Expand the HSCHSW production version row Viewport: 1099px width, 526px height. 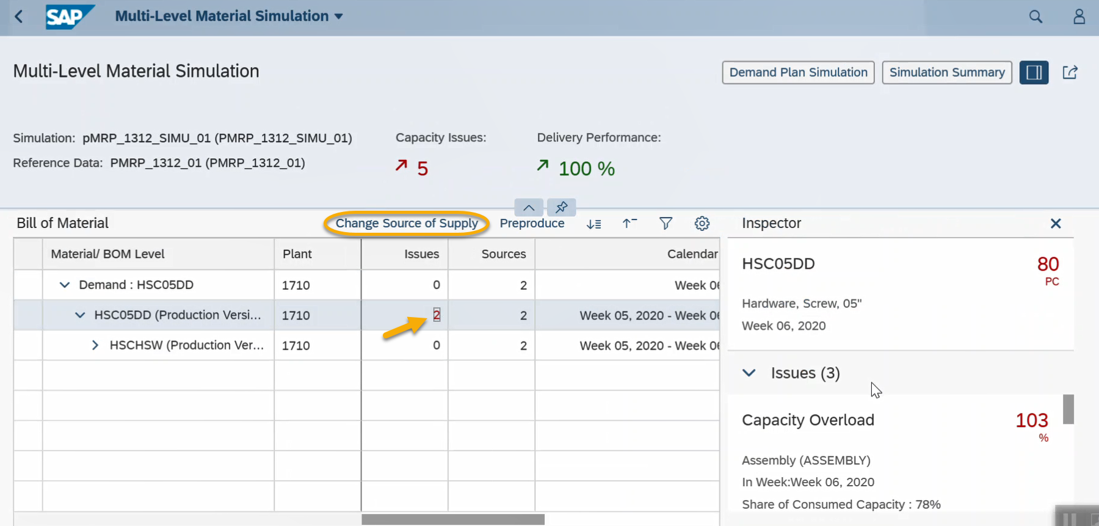[95, 345]
